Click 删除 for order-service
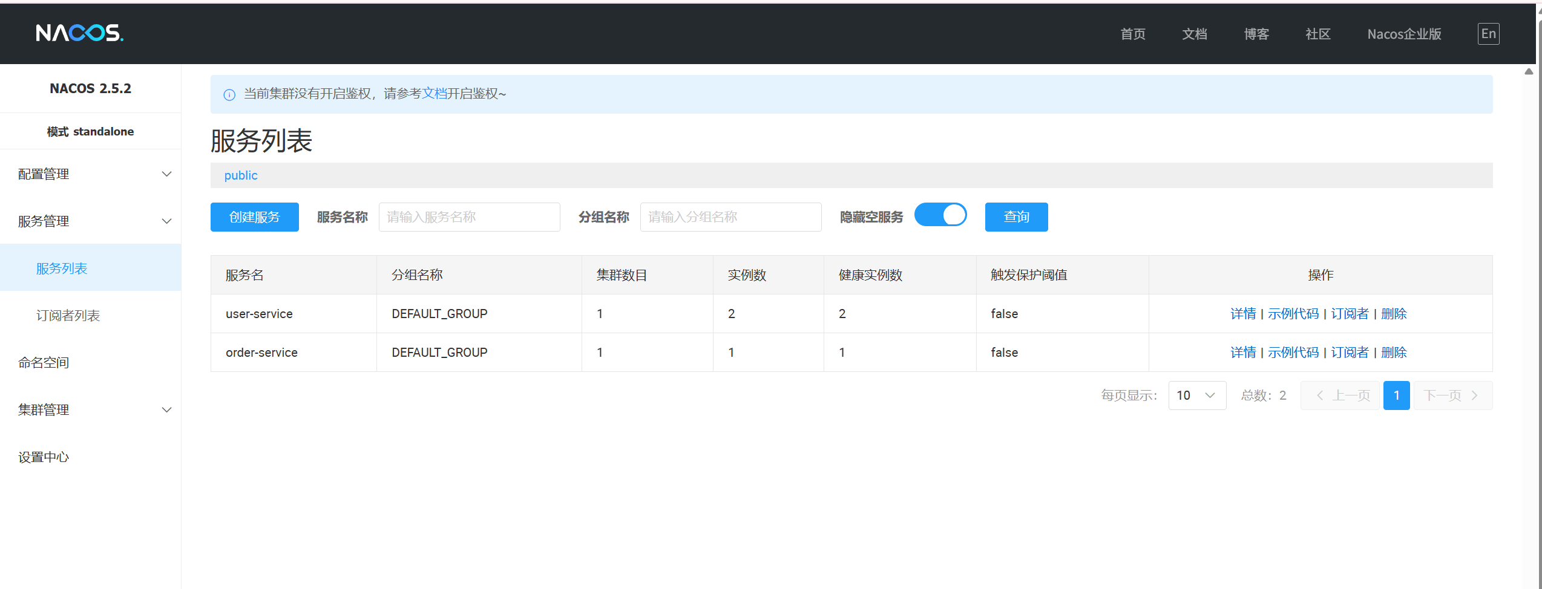This screenshot has width=1542, height=589. pos(1394,352)
